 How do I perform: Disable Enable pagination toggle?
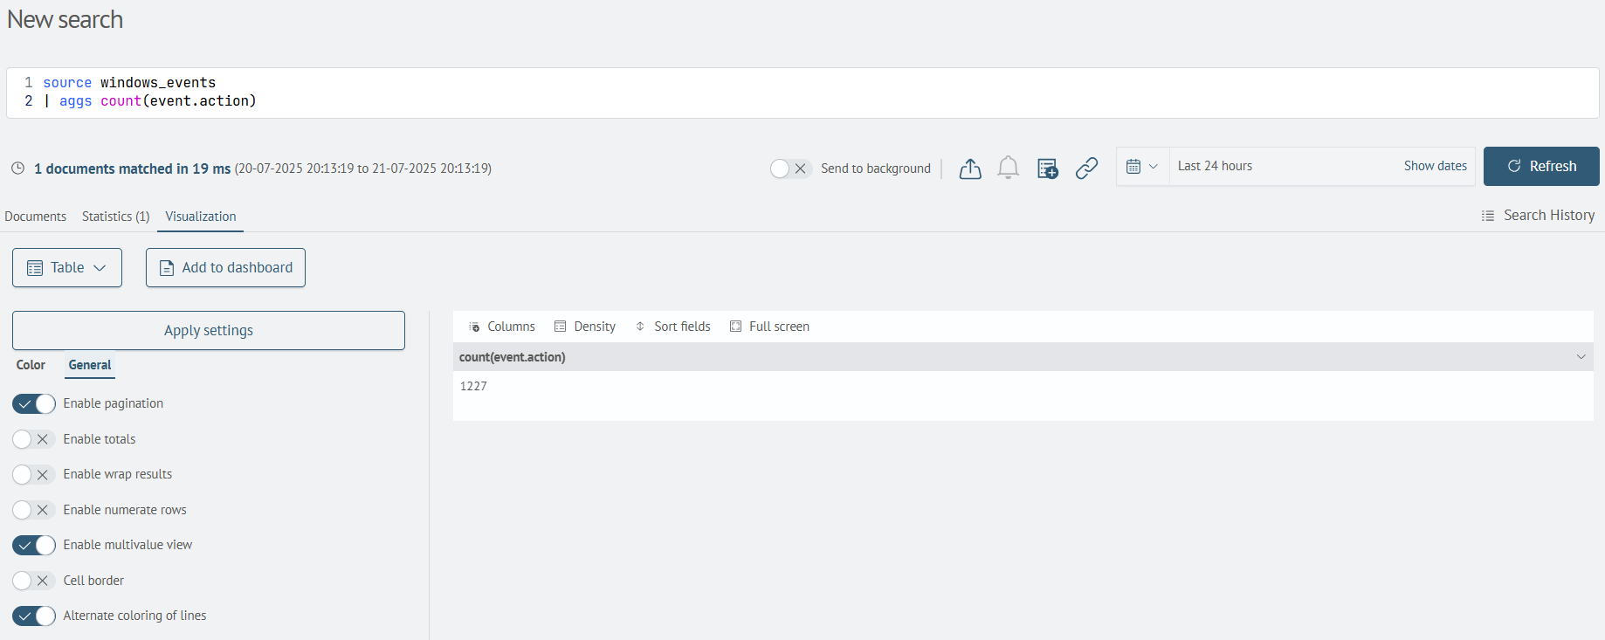(34, 403)
